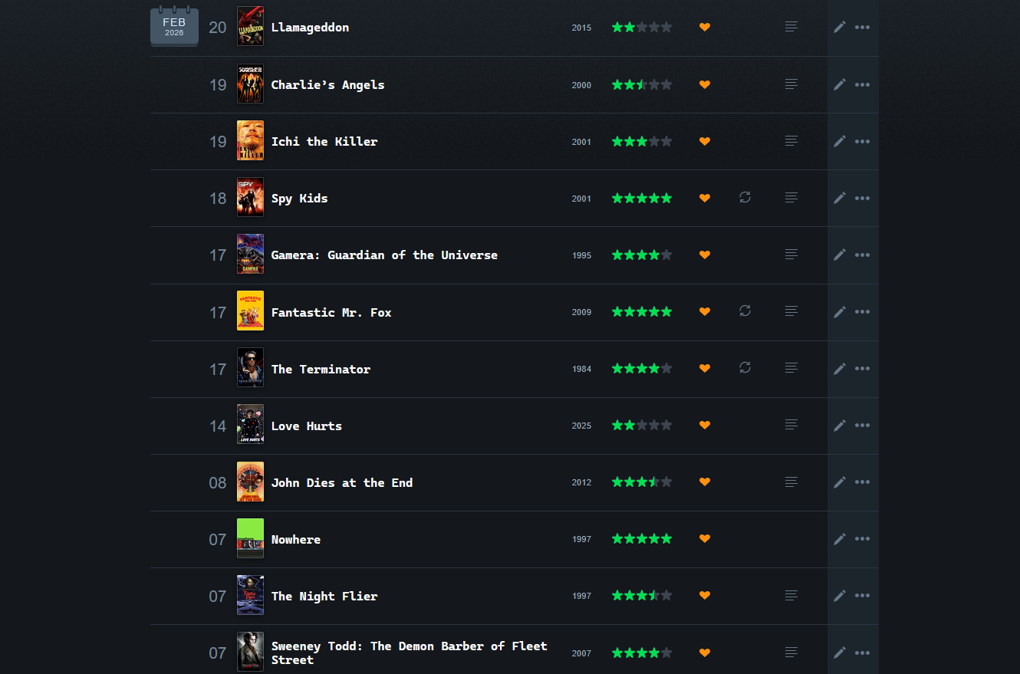1020x674 pixels.
Task: Open the Fantastic Mr. Fox film title
Action: click(x=331, y=312)
